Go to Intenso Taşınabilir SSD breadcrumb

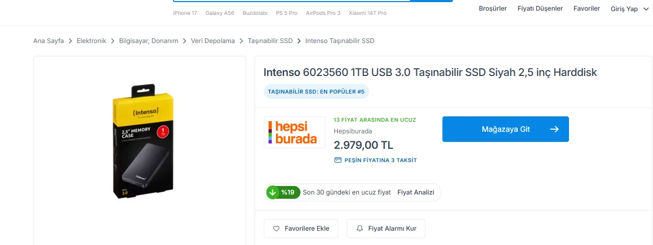(340, 41)
